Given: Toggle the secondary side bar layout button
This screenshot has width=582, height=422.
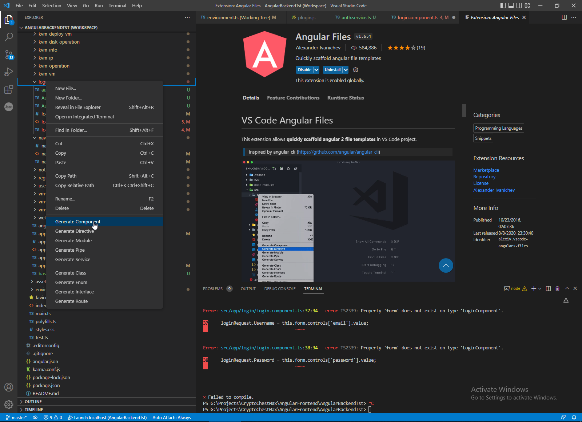Looking at the screenshot, I should pyautogui.click(x=519, y=5).
